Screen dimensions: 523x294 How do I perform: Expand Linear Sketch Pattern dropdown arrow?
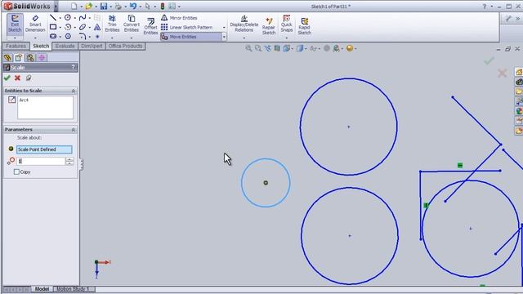click(x=224, y=27)
